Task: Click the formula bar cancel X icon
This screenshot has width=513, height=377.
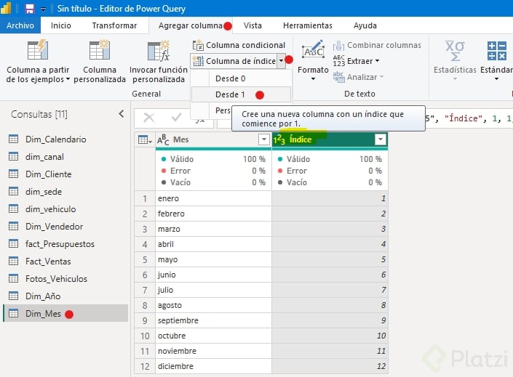Action: click(149, 118)
